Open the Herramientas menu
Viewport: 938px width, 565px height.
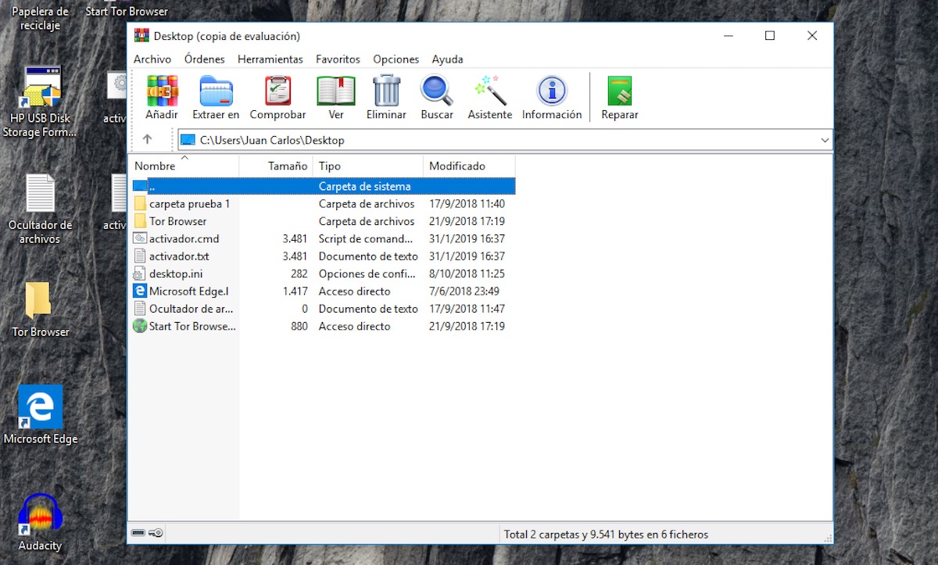(270, 59)
